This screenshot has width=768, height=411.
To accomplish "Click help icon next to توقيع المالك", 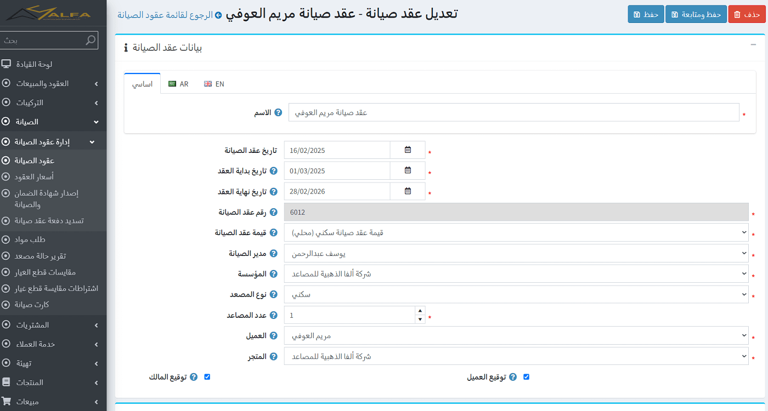I will [194, 377].
